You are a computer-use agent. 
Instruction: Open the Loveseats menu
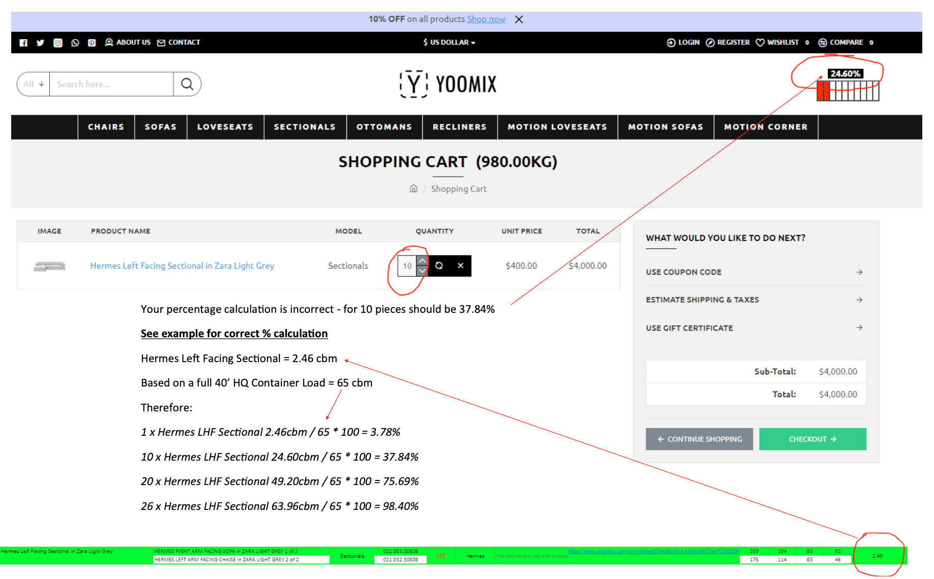[225, 127]
